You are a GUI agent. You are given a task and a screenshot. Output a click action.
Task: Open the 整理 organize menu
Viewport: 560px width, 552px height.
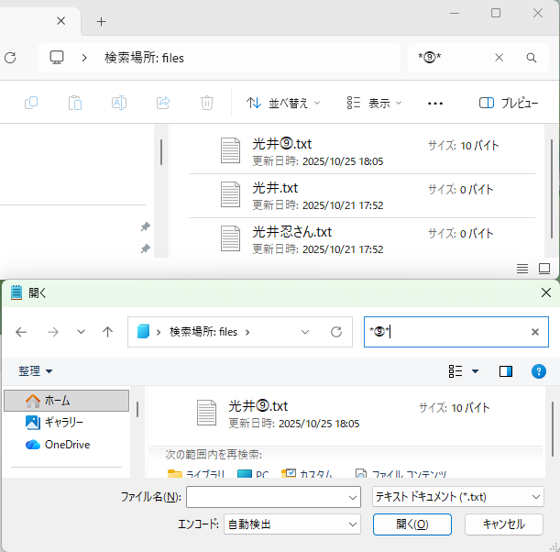pyautogui.click(x=36, y=371)
